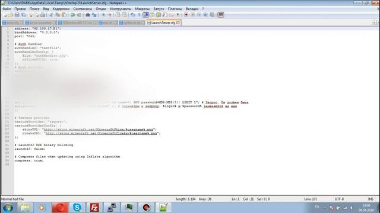This screenshot has width=380, height=213.
Task: Click the 'port: 7240;' line
Action: (25, 36)
